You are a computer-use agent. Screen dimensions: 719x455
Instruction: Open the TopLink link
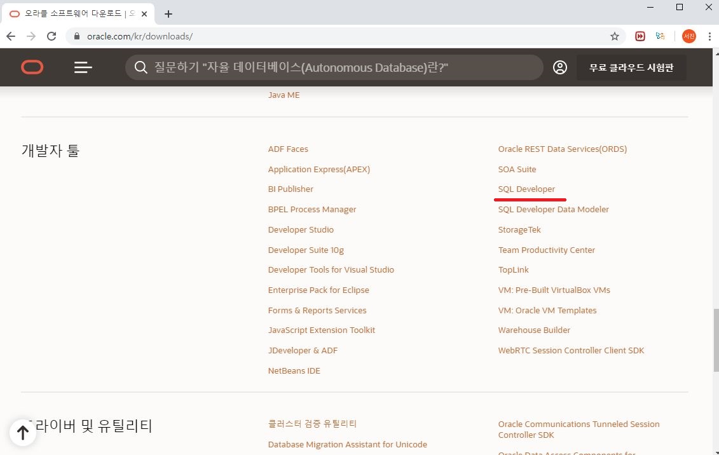pyautogui.click(x=513, y=270)
